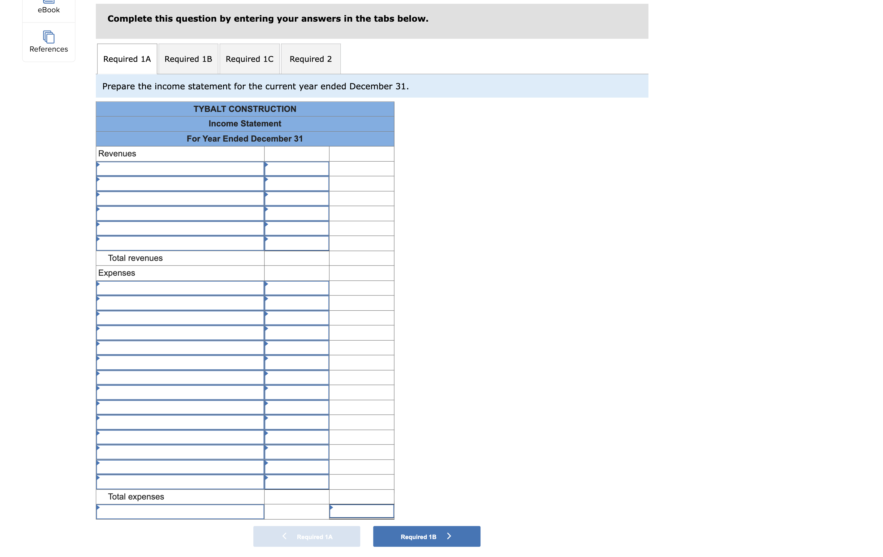Navigate to Required 1B tab
883x557 pixels.
point(189,58)
